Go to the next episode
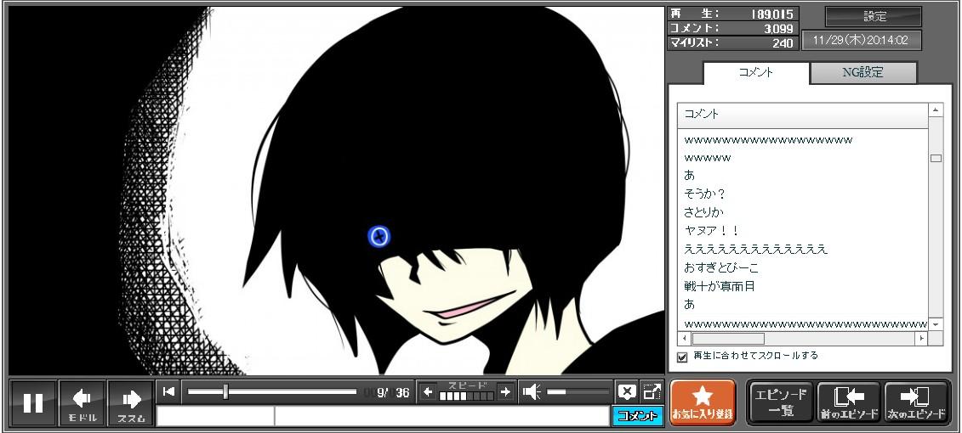 pyautogui.click(x=916, y=402)
